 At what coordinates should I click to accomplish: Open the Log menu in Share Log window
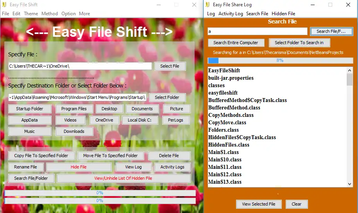pos(211,14)
